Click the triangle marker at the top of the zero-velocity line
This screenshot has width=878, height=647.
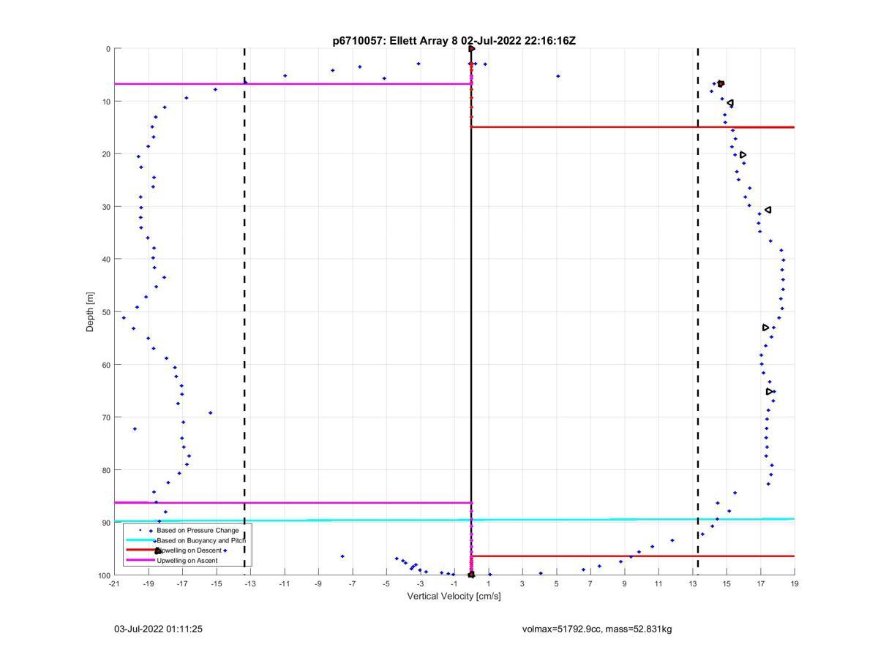(x=472, y=49)
